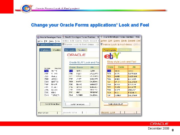180x135 pixels.
Task: Click the highlighted first Empno field in left window
Action: click(x=46, y=71)
